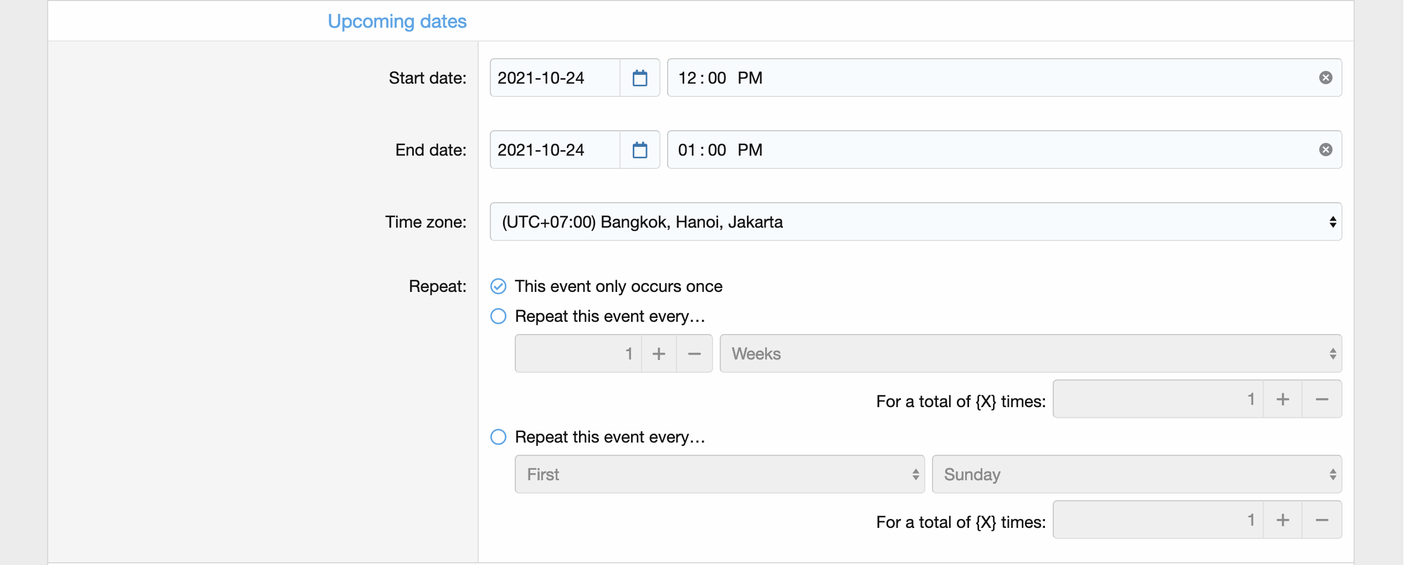Click the Upcoming dates heading link

tap(397, 22)
